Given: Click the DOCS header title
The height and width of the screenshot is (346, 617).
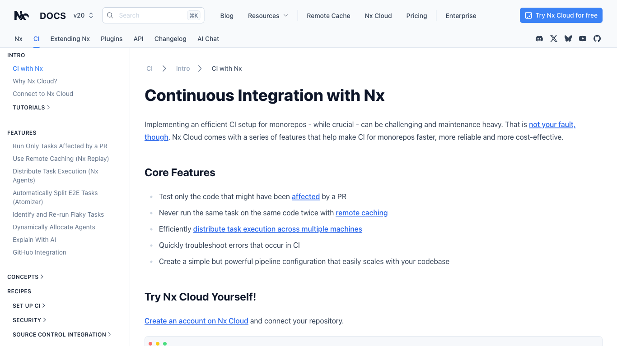Looking at the screenshot, I should click(53, 16).
